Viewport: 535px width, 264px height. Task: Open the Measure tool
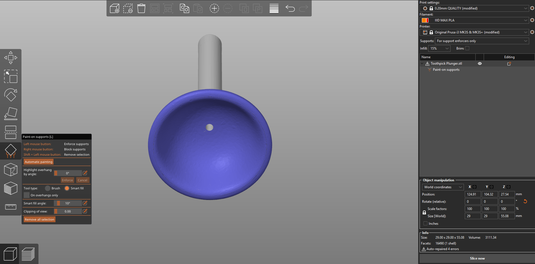(x=11, y=207)
